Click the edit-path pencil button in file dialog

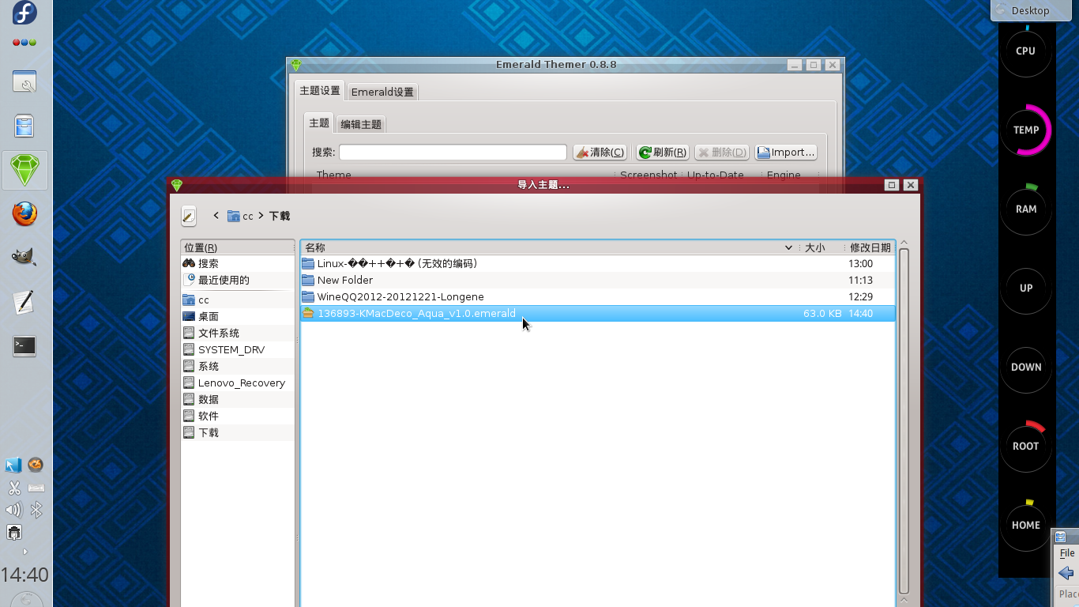pos(188,216)
